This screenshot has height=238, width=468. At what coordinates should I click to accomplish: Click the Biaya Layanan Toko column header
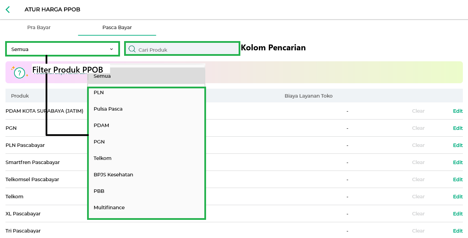click(309, 96)
